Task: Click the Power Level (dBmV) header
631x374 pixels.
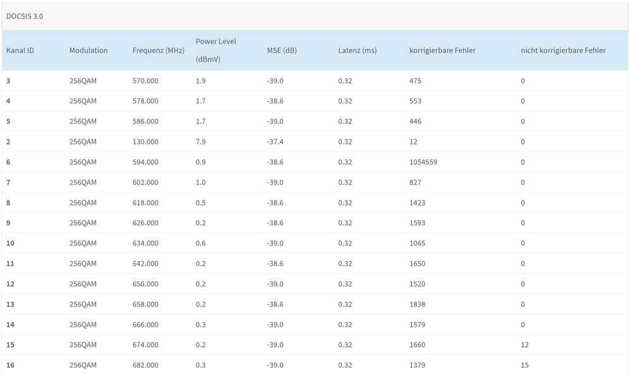Action: pos(216,50)
